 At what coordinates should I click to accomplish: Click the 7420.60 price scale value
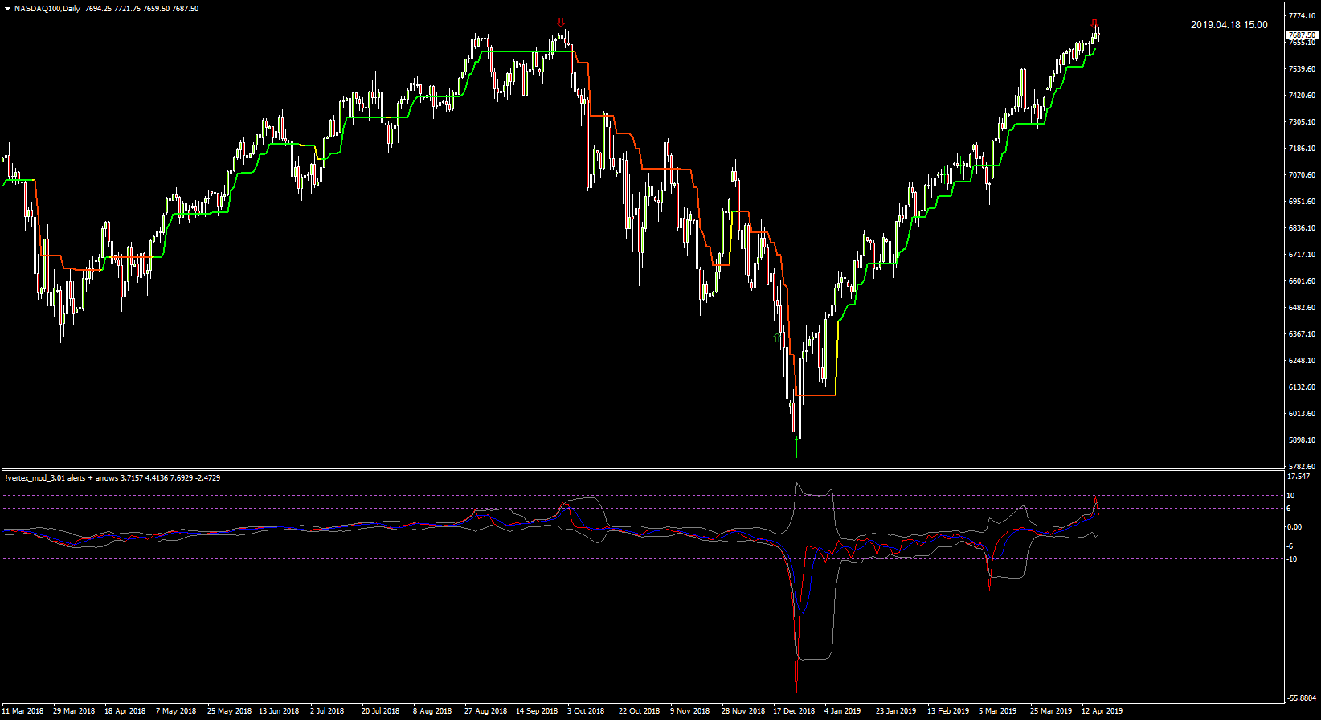[1302, 96]
